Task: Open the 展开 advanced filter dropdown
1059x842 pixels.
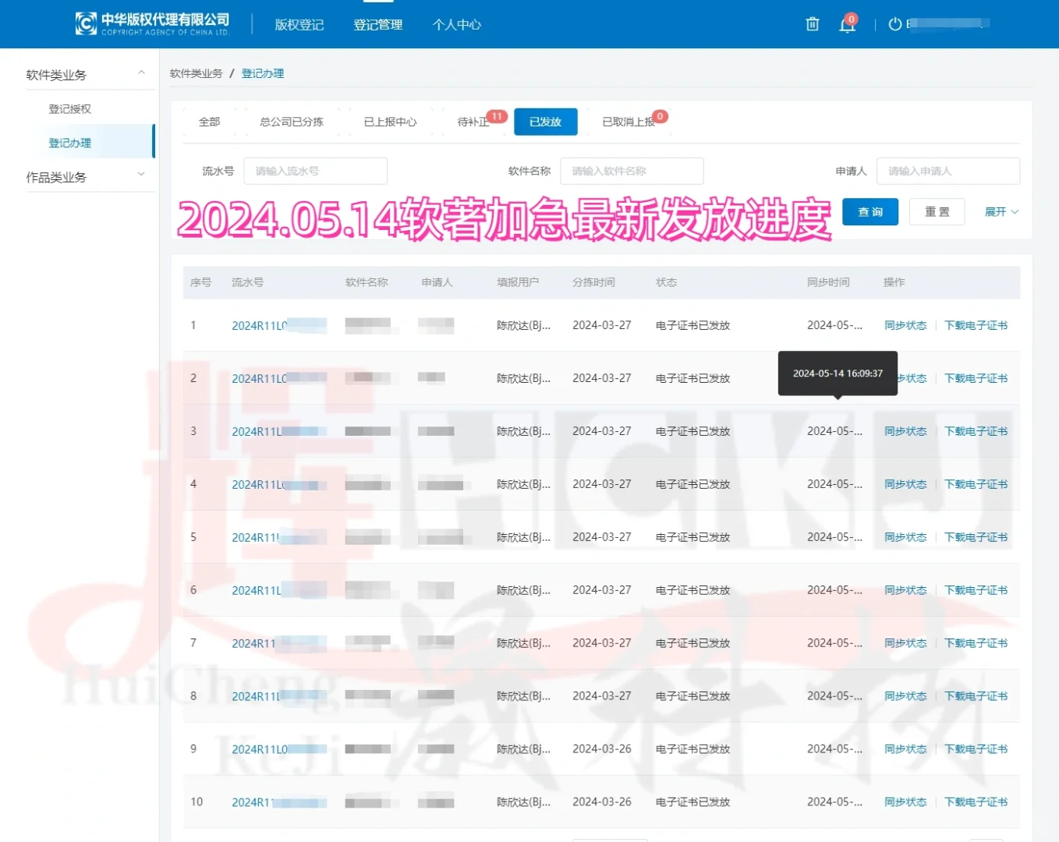Action: tap(1001, 211)
